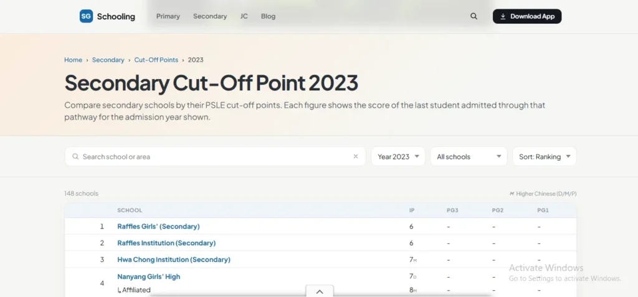Click the IP column header
The height and width of the screenshot is (297, 638).
coord(412,210)
